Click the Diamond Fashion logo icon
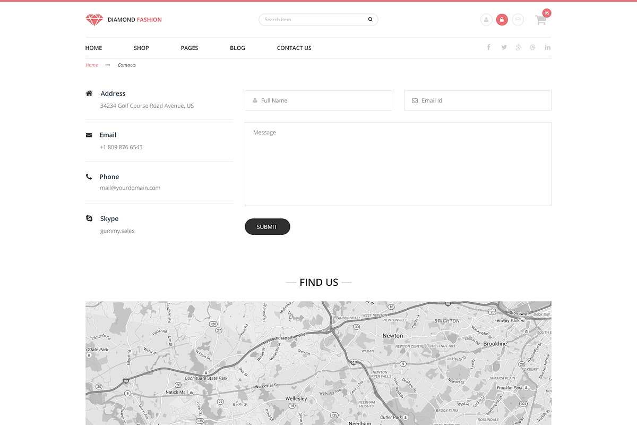 [94, 20]
